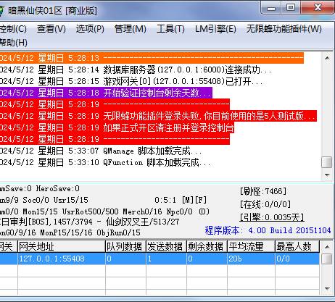Viewport: 335px width, 302px height.
Task: Click the ObjRun0/15 status text
Action: point(118,232)
